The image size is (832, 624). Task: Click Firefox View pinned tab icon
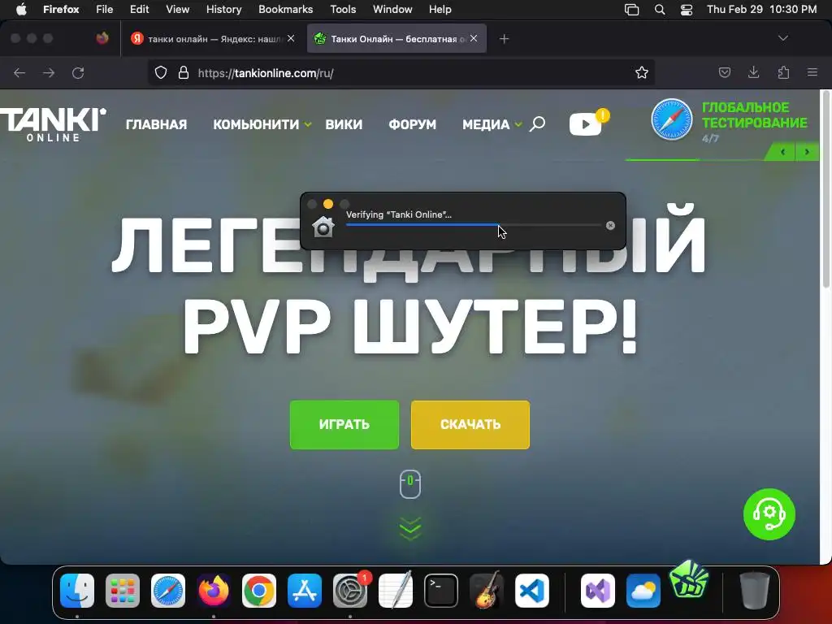[x=102, y=38]
